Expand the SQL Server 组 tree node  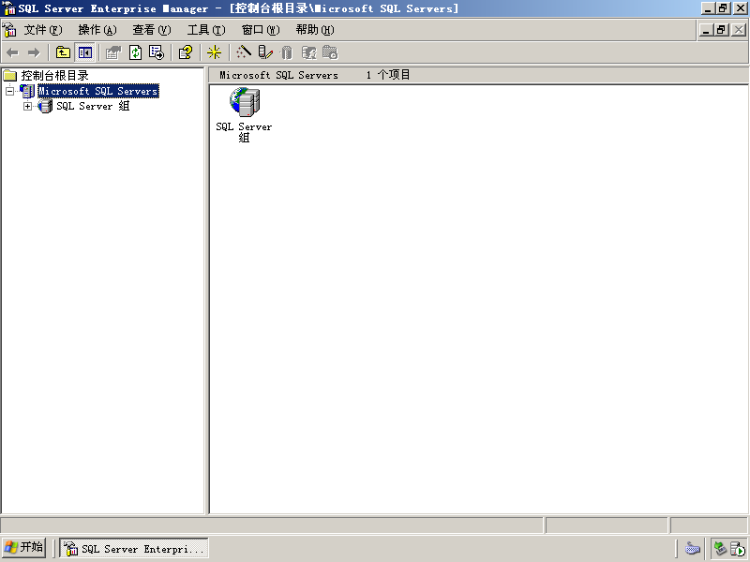(28, 106)
